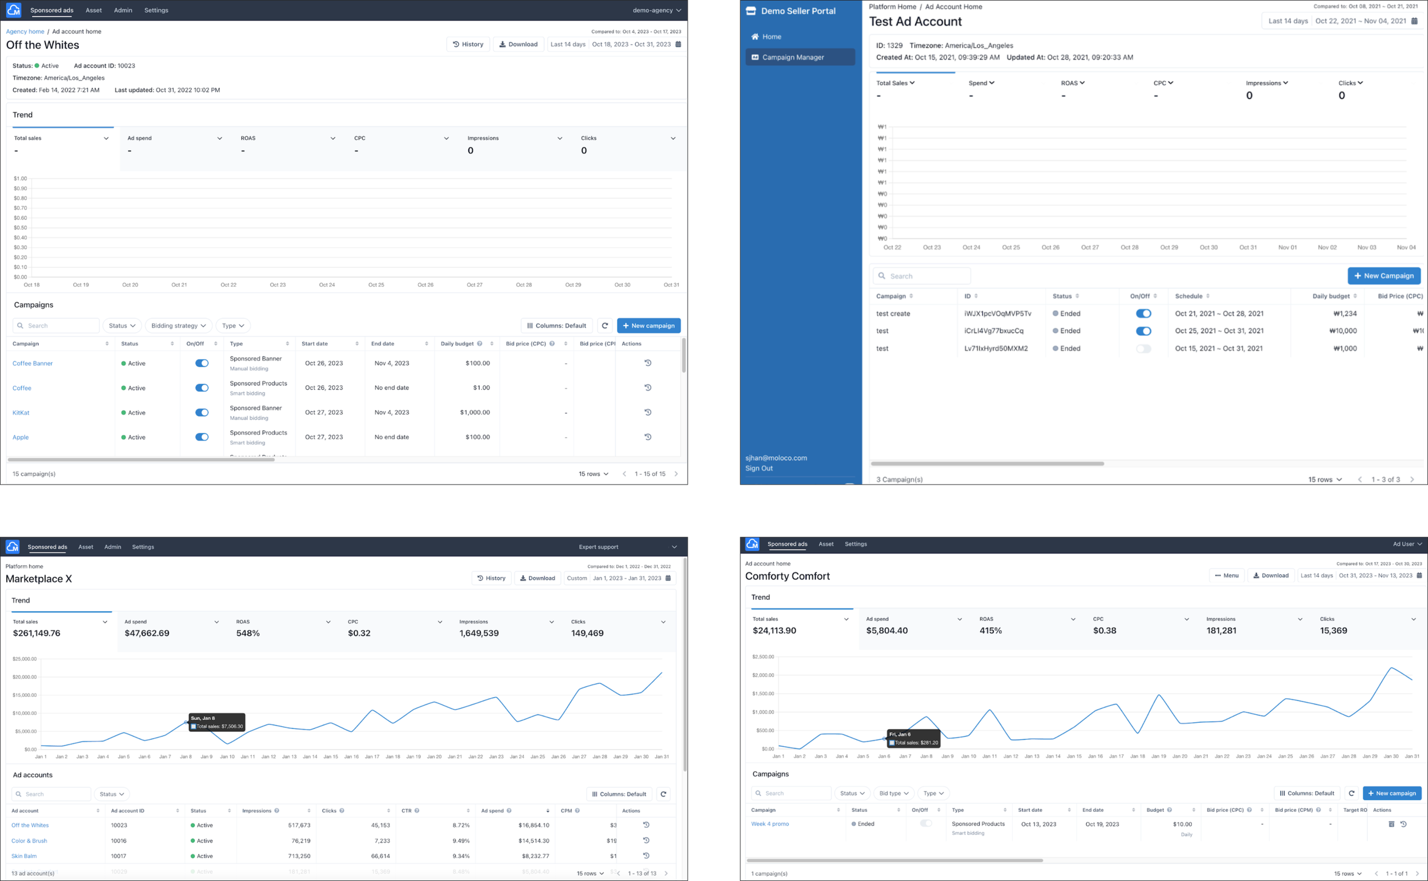Click the refresh icon beside Columns: Default in Off the Whites
Viewport: 1428px width, 881px height.
coord(604,326)
